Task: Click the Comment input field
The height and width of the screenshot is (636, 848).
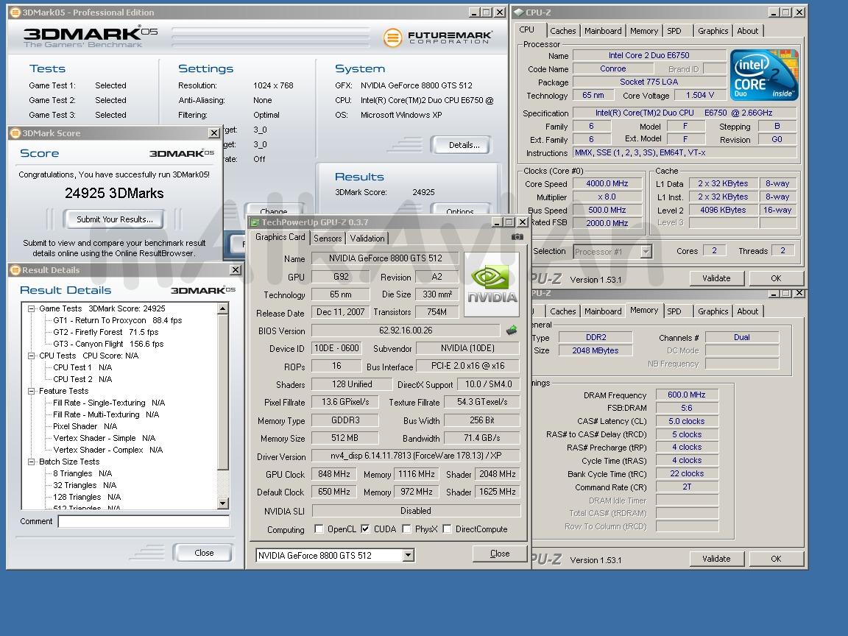Action: [144, 521]
